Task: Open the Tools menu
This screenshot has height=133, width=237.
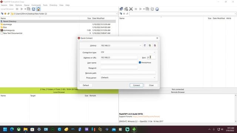Action: point(45,5)
